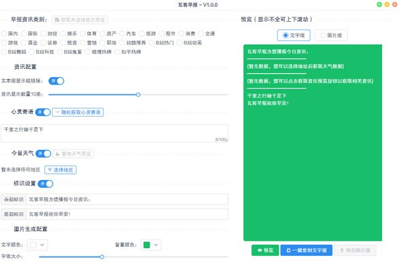Viewport: 401px width, 266px height.
Task: Click shuffle icon on 随机获取心灵寄语
Action: click(x=57, y=113)
